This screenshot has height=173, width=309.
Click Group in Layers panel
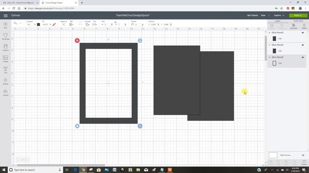point(272,26)
